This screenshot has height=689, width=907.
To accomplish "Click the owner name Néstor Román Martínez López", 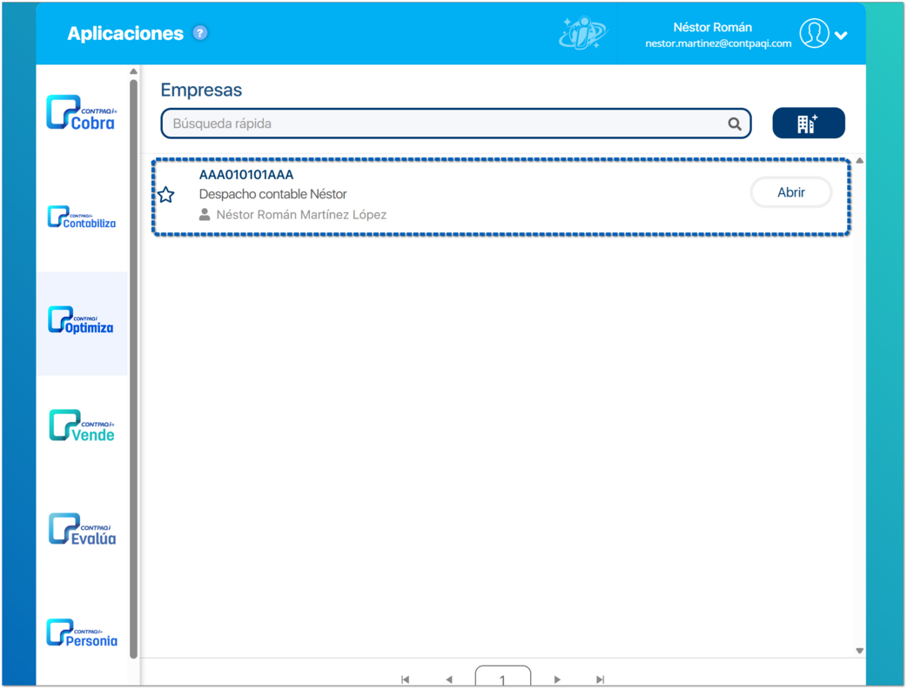I will click(301, 215).
